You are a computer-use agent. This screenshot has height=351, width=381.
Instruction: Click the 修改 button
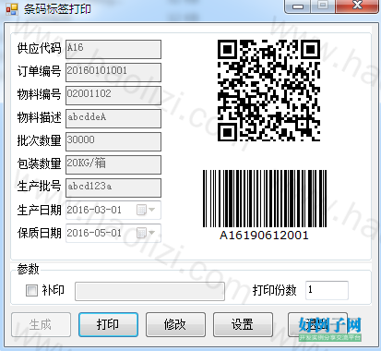[175, 325]
